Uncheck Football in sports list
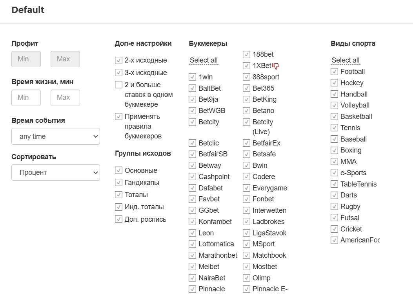Viewport: 413px width, 296px height. [x=334, y=72]
